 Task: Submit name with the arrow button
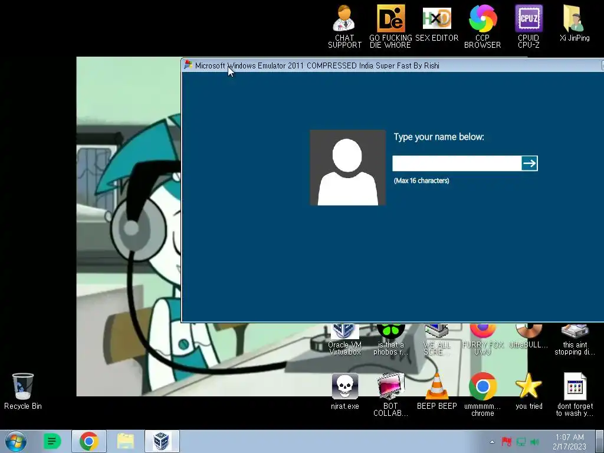pos(530,163)
